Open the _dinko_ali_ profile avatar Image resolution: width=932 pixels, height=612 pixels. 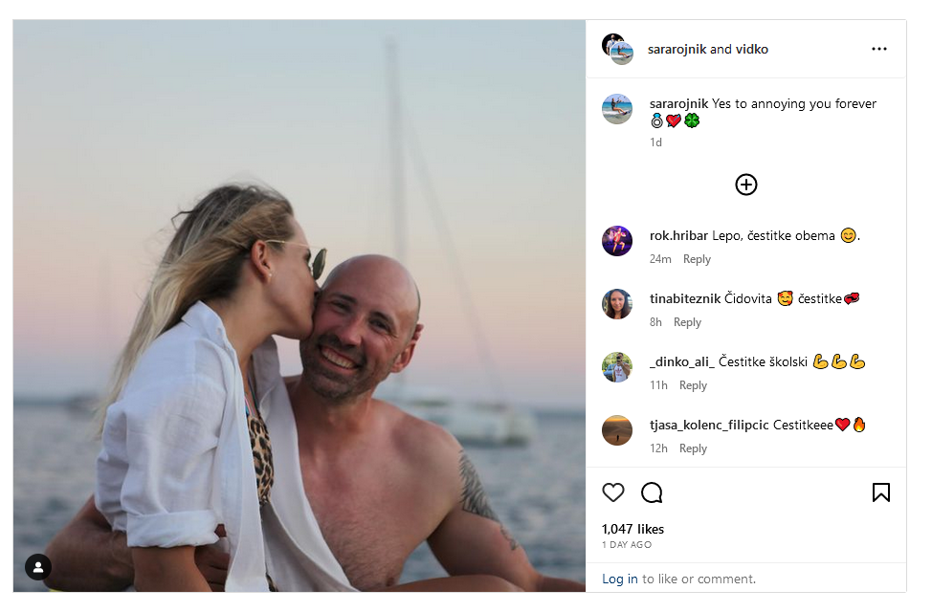617,367
